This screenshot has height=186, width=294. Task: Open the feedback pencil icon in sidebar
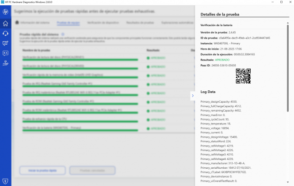pos(5,43)
